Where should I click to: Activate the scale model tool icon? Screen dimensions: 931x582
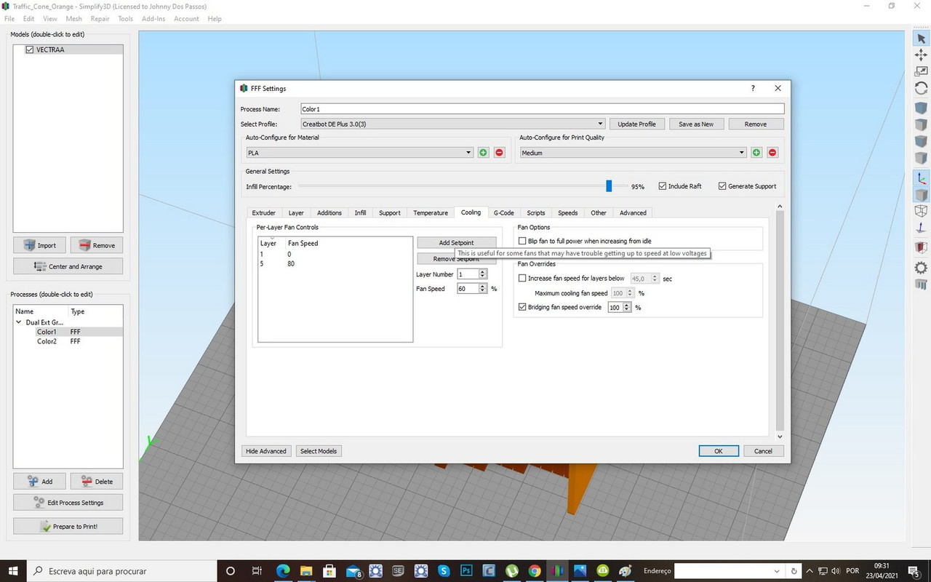click(x=921, y=72)
